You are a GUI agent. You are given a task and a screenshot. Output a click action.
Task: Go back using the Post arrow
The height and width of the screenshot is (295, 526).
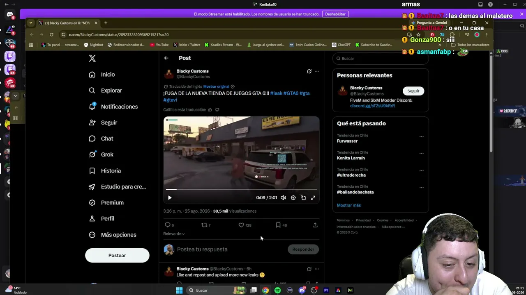tap(166, 58)
